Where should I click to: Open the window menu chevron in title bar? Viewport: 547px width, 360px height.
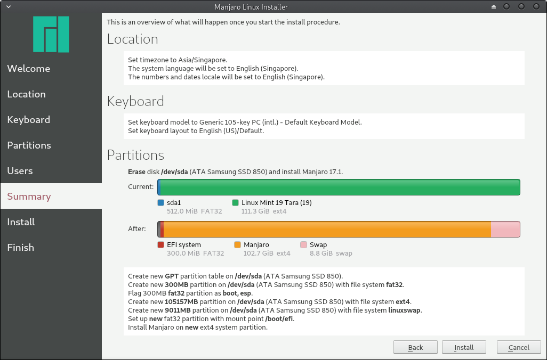pos(9,6)
